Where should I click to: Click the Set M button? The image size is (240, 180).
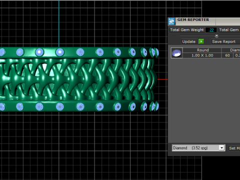pos(234,148)
